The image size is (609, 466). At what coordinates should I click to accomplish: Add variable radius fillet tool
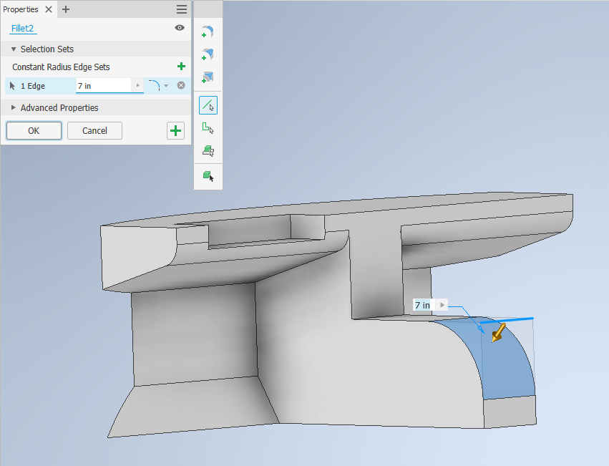pyautogui.click(x=208, y=54)
